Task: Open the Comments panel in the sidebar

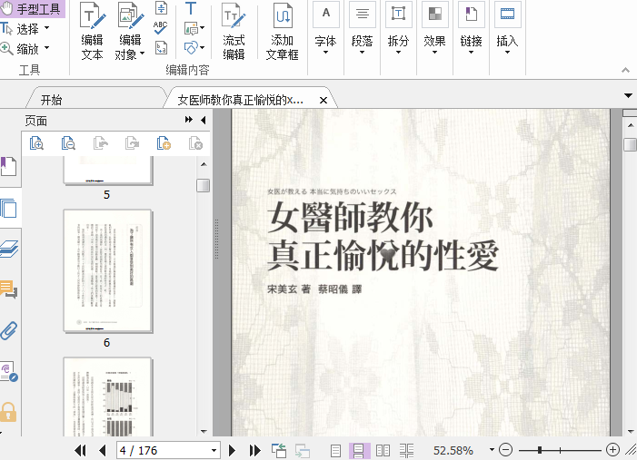Action: pyautogui.click(x=9, y=290)
